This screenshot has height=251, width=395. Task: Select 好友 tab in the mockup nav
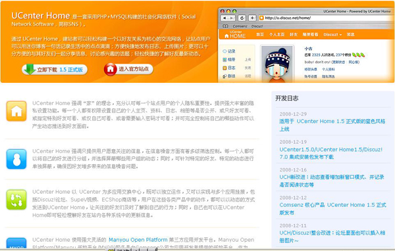[294, 34]
